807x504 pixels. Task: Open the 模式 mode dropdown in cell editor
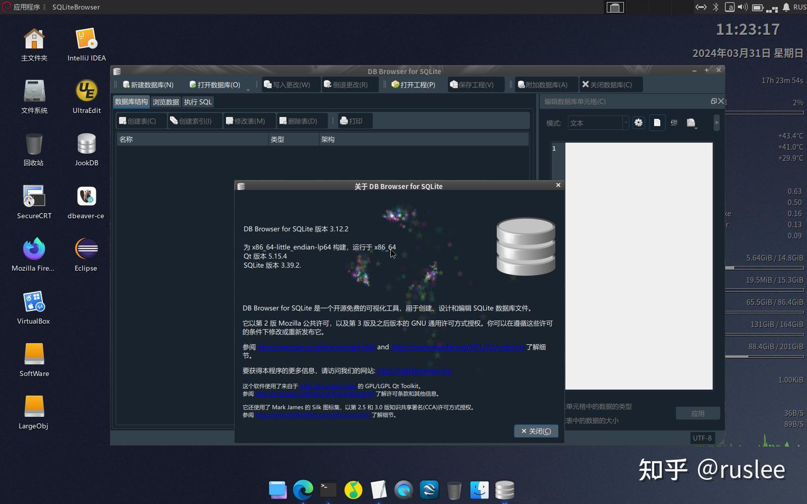pyautogui.click(x=598, y=122)
